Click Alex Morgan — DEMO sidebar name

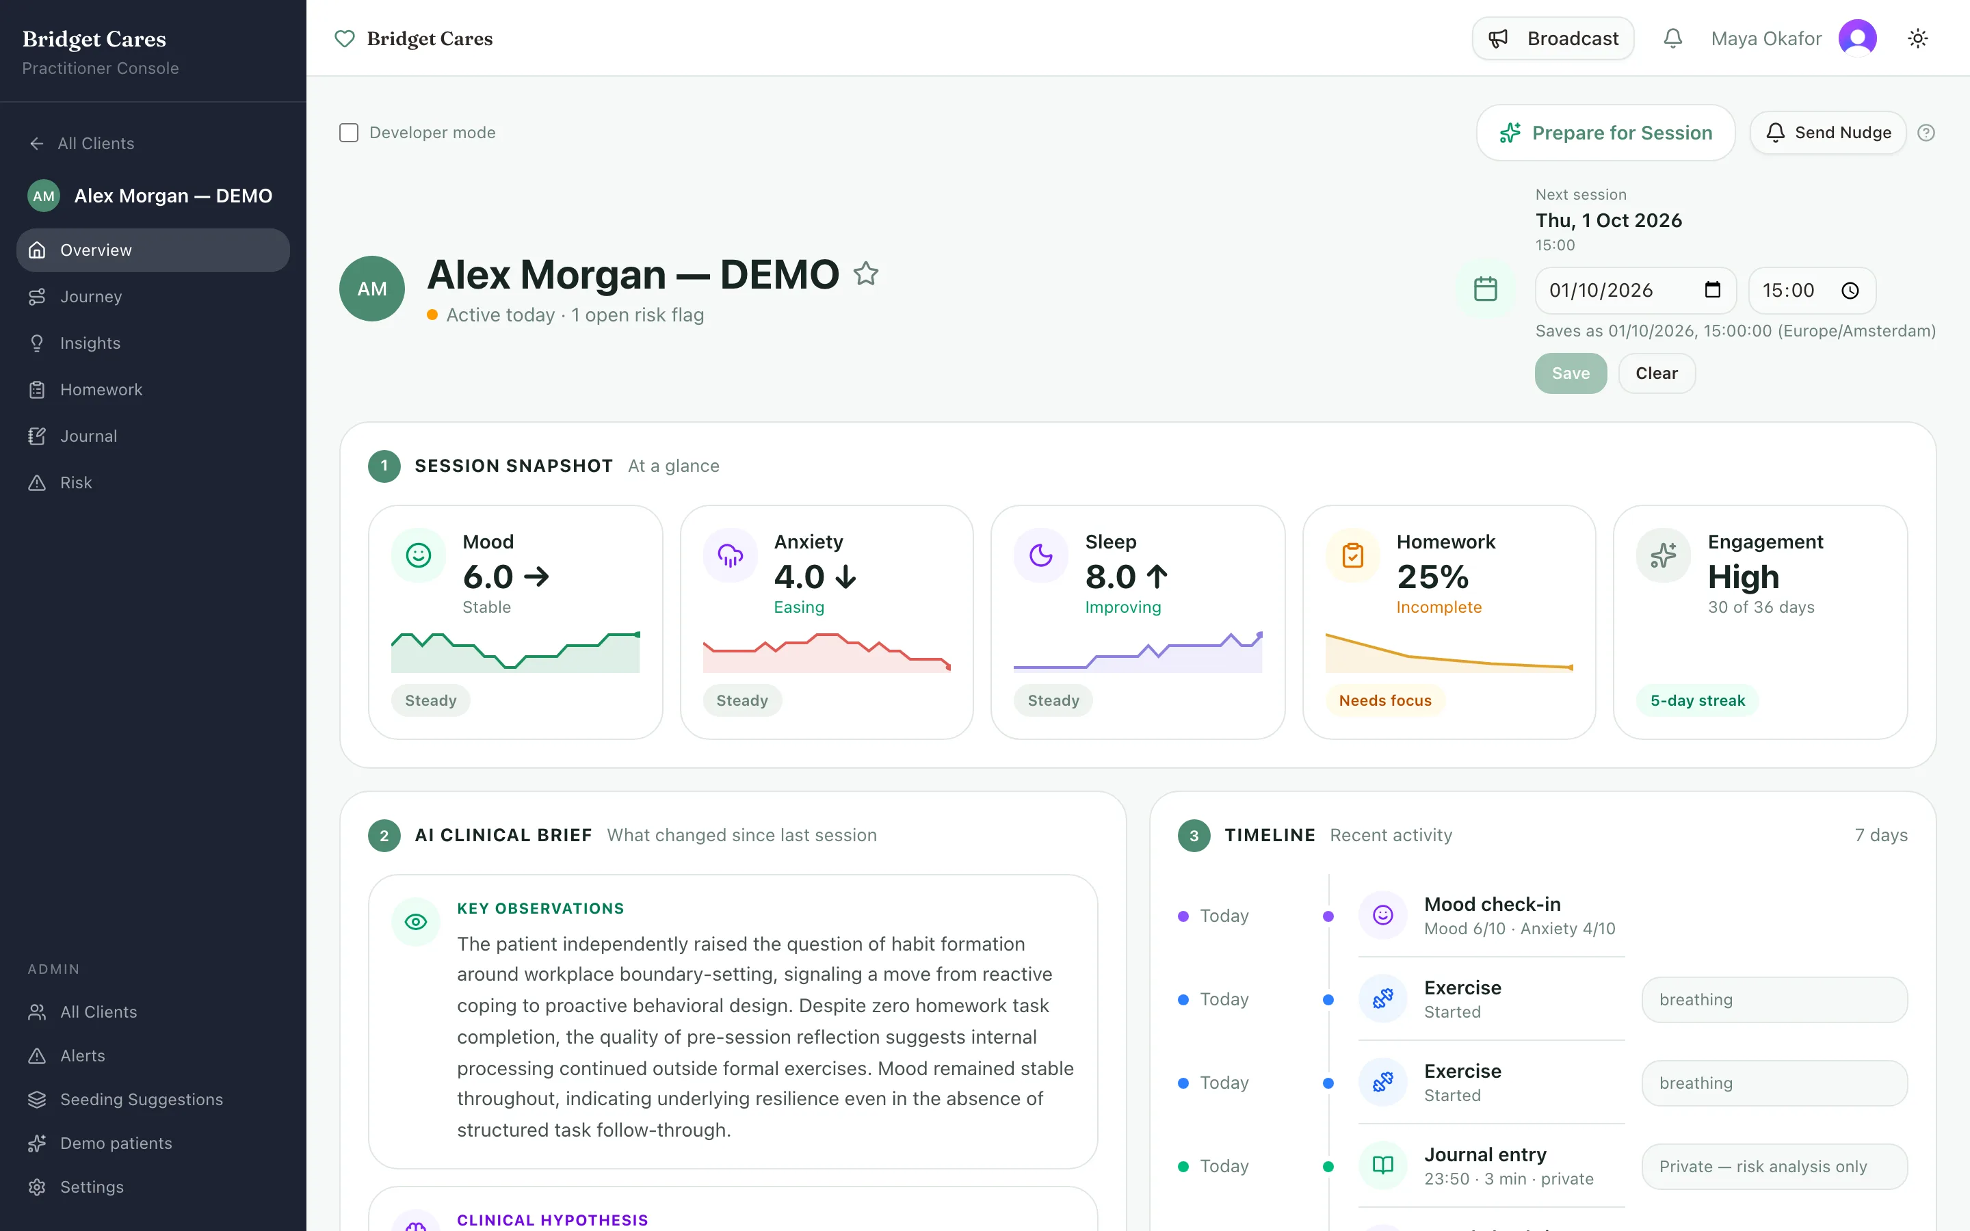172,196
